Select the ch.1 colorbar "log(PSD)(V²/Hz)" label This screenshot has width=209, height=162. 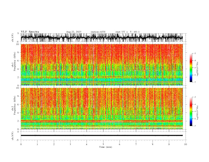pos(197,69)
